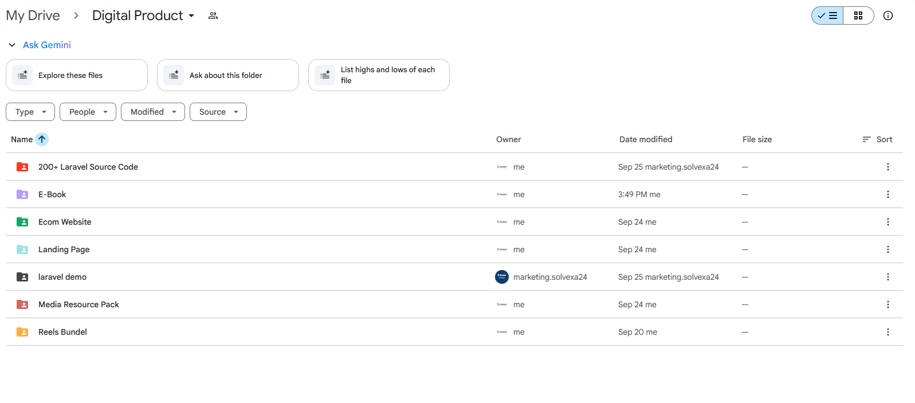Open more actions for E-Book folder
Screen dimensions: 915x403
[x=887, y=194]
